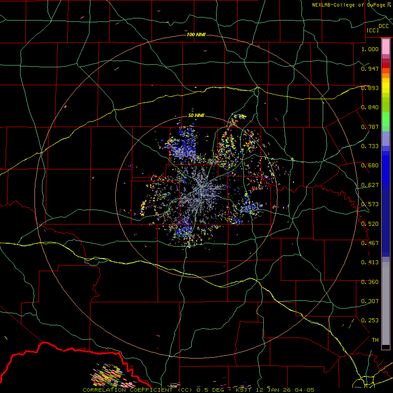Click the pink top segment of color bar

click(386, 47)
